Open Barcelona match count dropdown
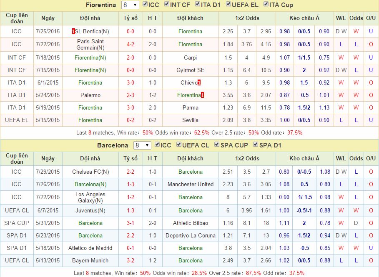Screen dimensions: 379x277 (x=142, y=145)
